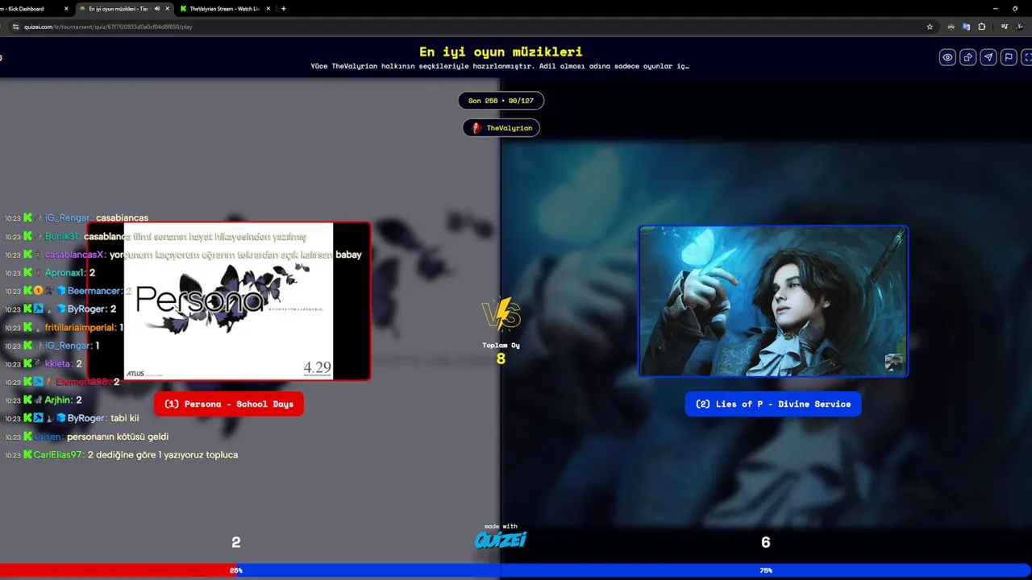Select the En iyi oyun müzikleri tab
The height and width of the screenshot is (580, 1032).
pyautogui.click(x=119, y=9)
